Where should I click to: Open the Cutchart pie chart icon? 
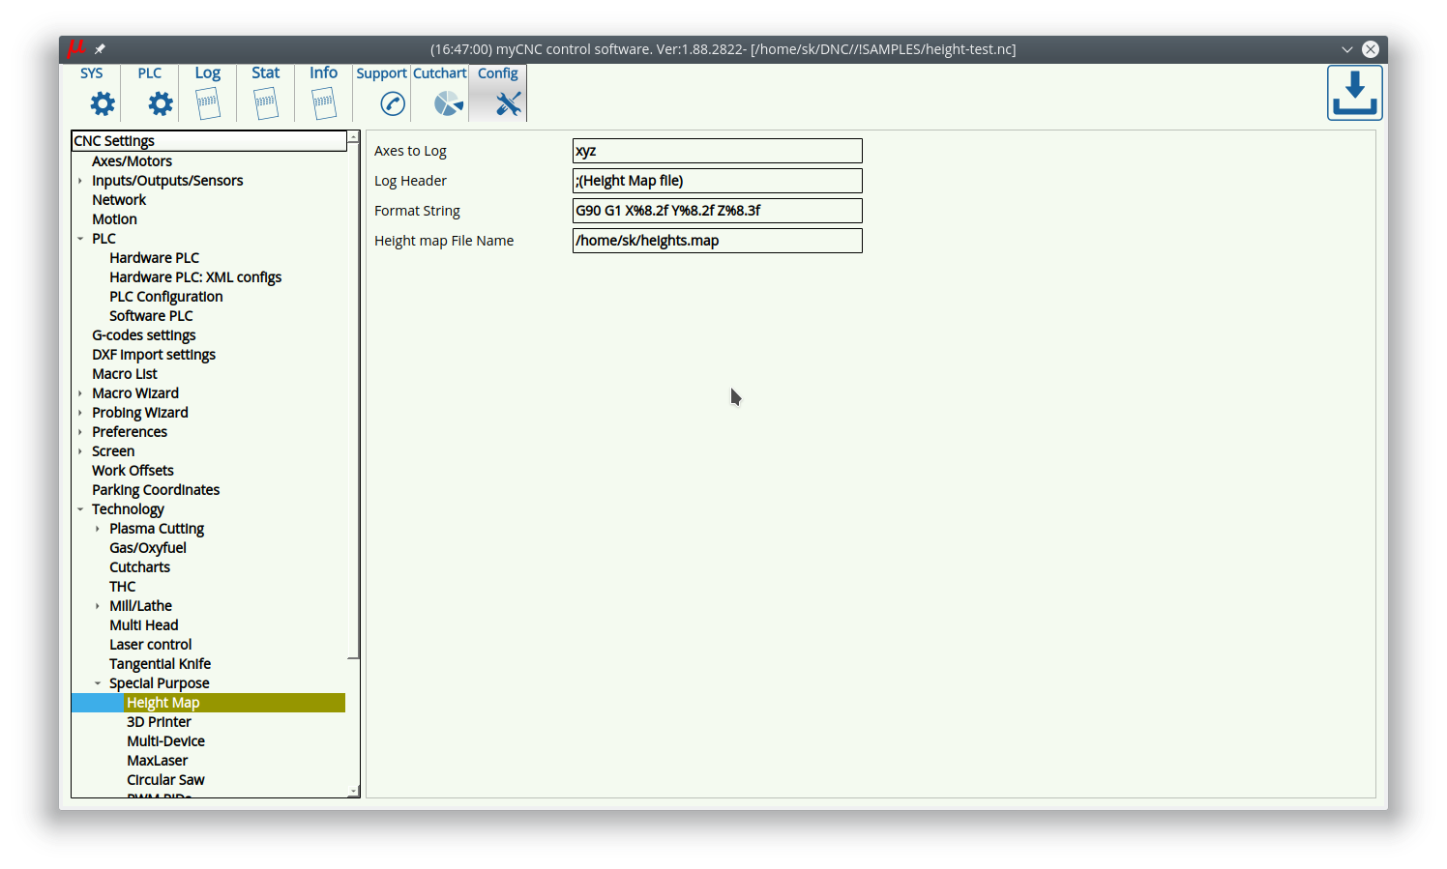pos(447,103)
